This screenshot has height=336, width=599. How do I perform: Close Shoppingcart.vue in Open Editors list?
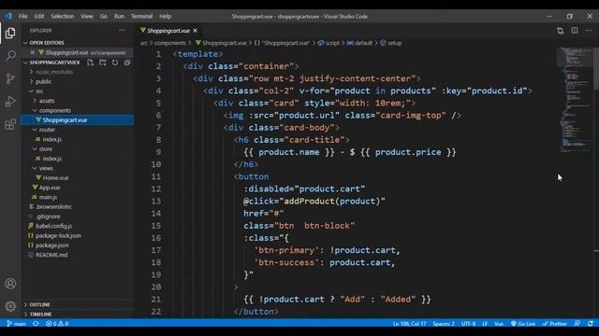[x=32, y=52]
